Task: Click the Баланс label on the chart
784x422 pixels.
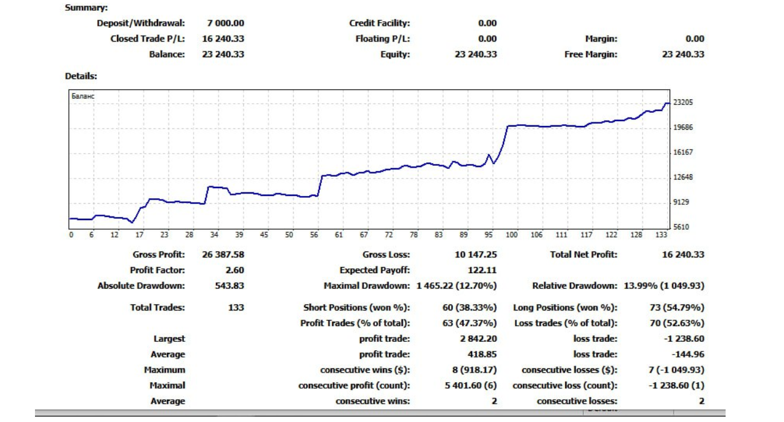Action: [83, 96]
